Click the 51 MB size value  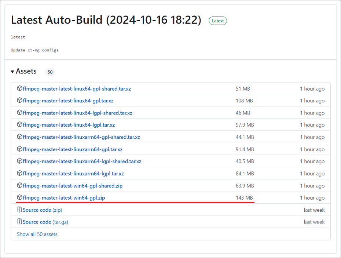pyautogui.click(x=243, y=88)
